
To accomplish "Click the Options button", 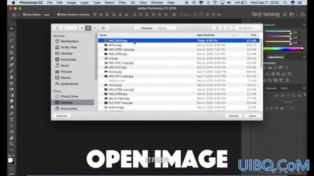I will coord(61,116).
